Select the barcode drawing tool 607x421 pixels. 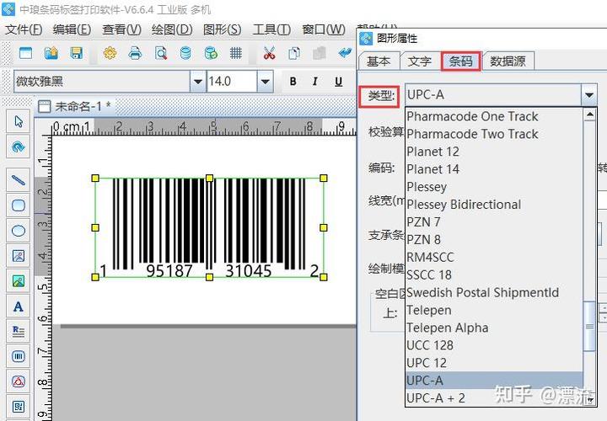19,356
